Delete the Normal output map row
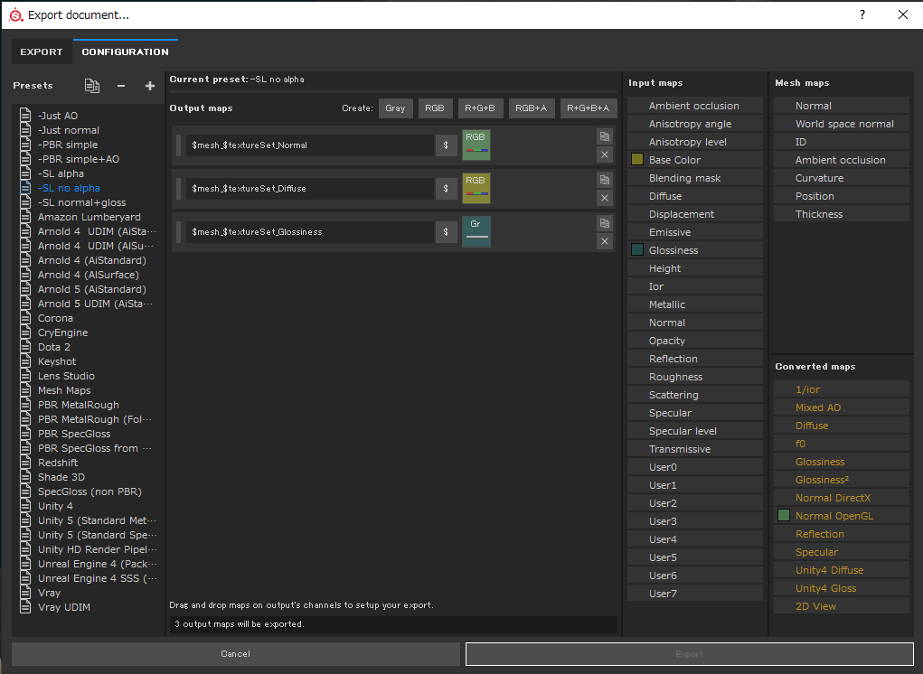923x674 pixels. pyautogui.click(x=605, y=154)
